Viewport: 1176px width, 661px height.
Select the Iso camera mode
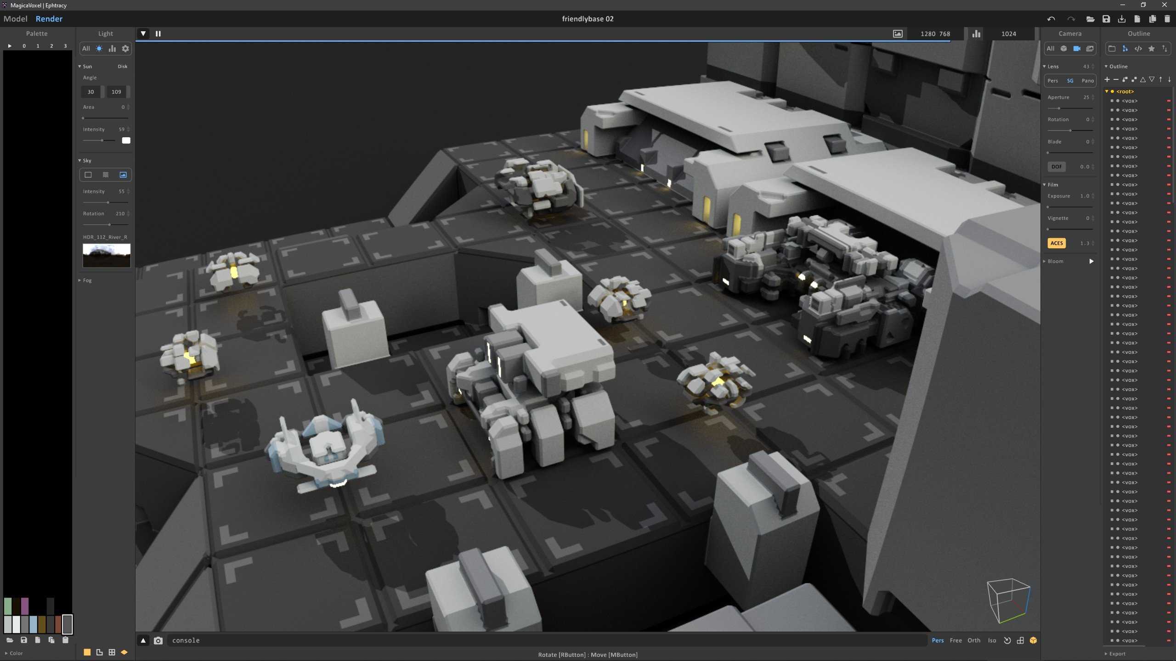coord(992,640)
